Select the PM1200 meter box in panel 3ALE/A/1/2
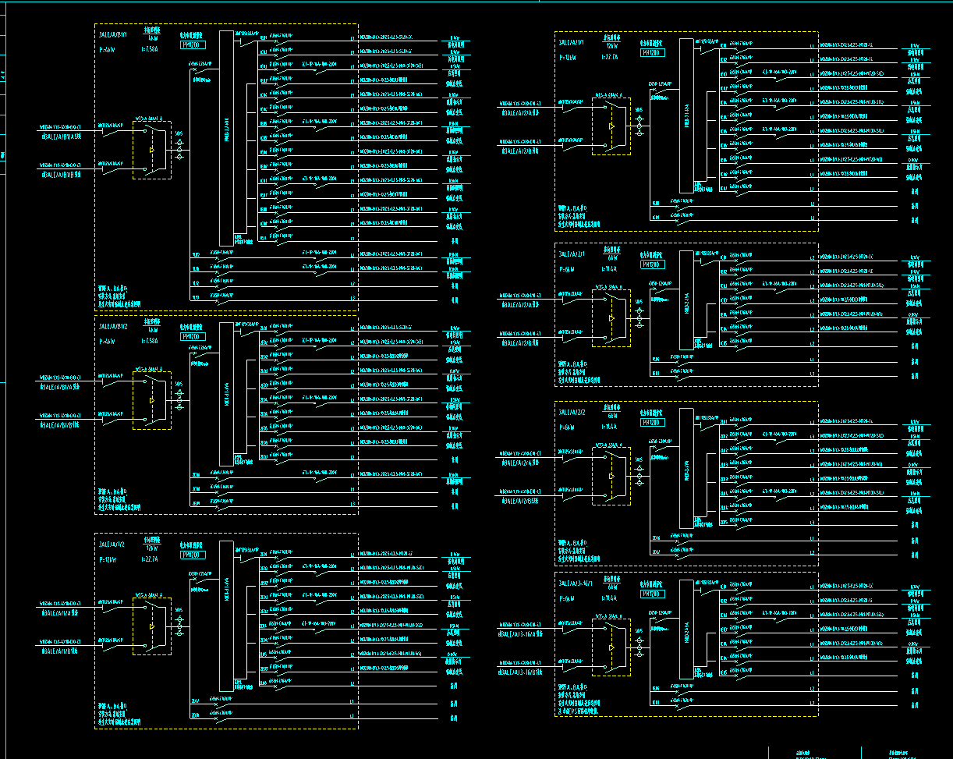 tap(193, 555)
